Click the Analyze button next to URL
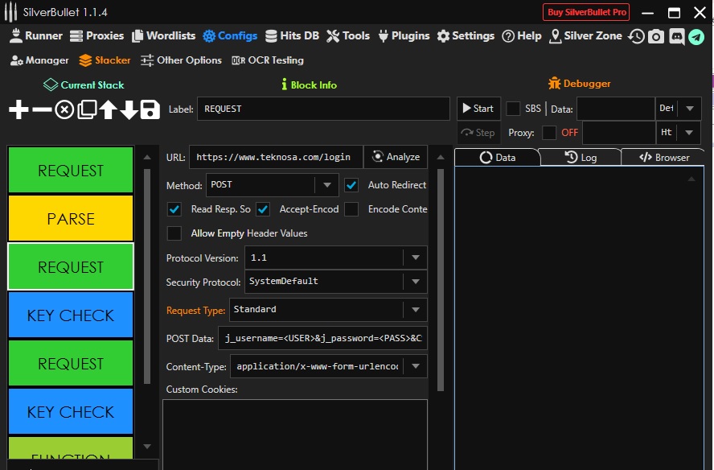714x470 pixels. 396,157
